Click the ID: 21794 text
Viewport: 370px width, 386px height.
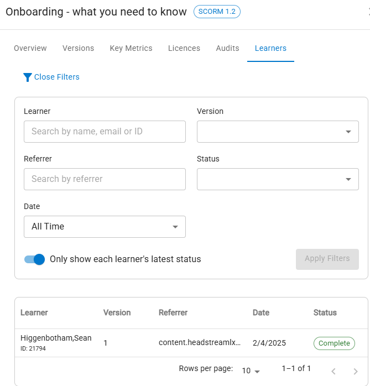(33, 348)
